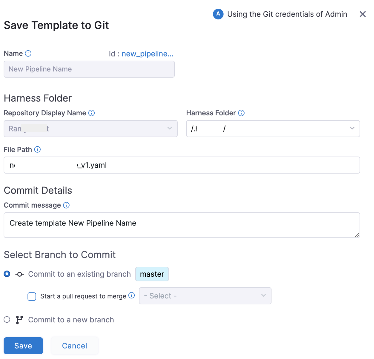This screenshot has height=359, width=374.
Task: Click the info icon next to Name
Action: (28, 54)
